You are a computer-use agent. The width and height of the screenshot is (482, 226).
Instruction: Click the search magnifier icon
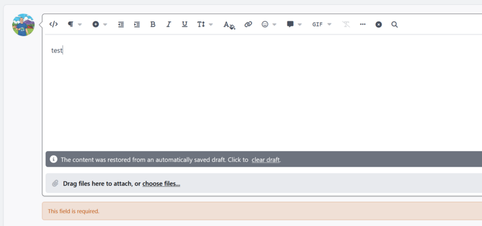(x=395, y=24)
